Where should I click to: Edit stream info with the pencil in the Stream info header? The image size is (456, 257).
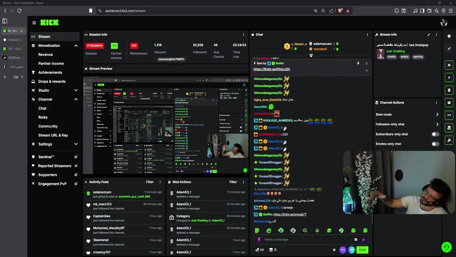429,35
